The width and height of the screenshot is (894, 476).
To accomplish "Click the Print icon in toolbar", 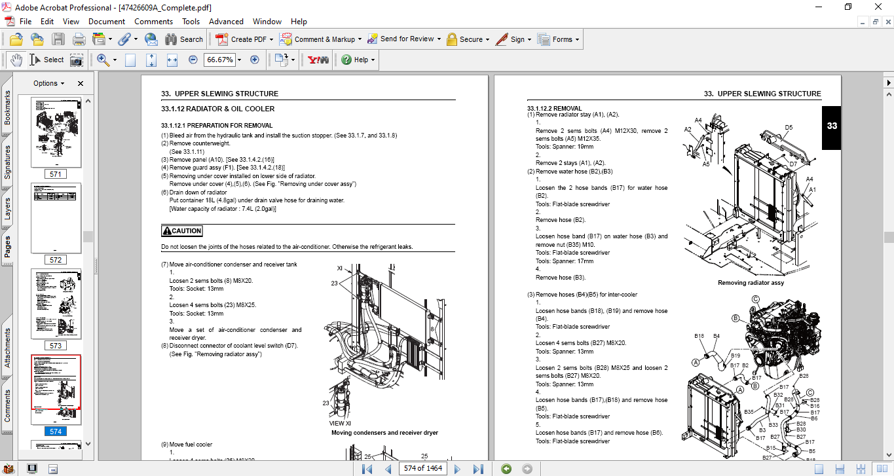I will [79, 39].
